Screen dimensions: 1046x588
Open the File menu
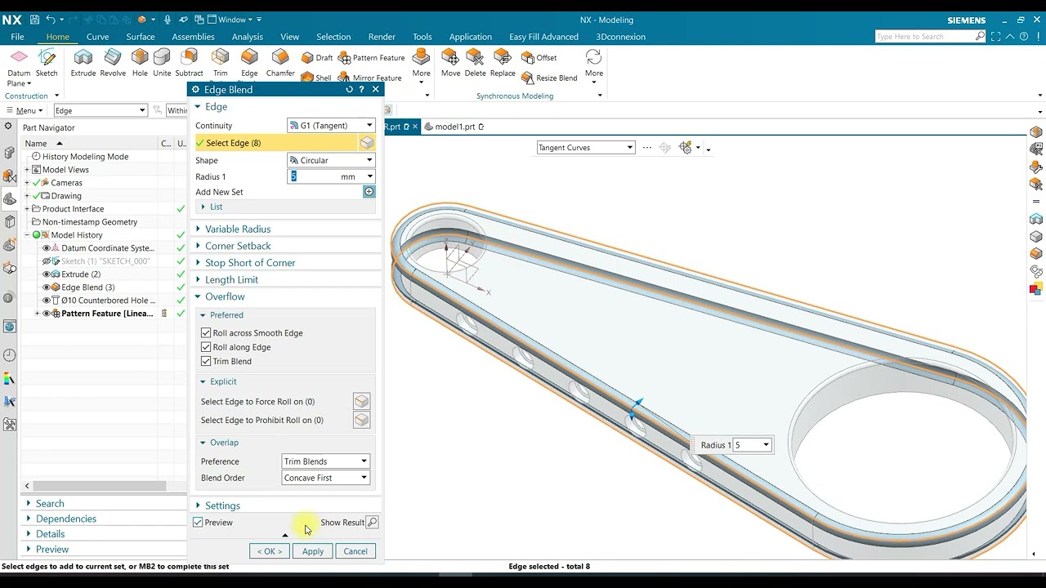click(x=17, y=37)
